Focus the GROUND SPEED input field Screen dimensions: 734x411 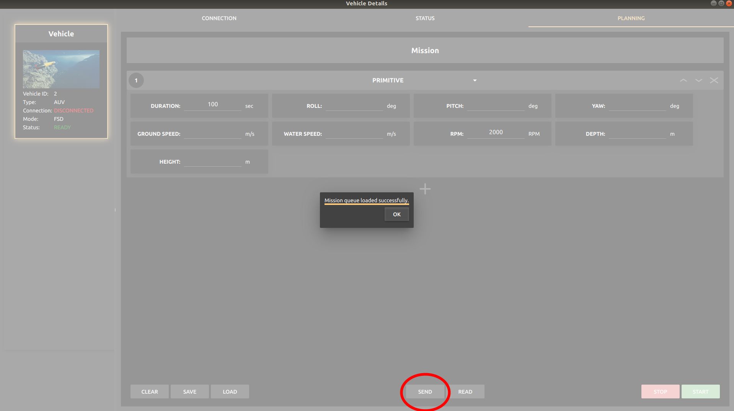coord(213,133)
